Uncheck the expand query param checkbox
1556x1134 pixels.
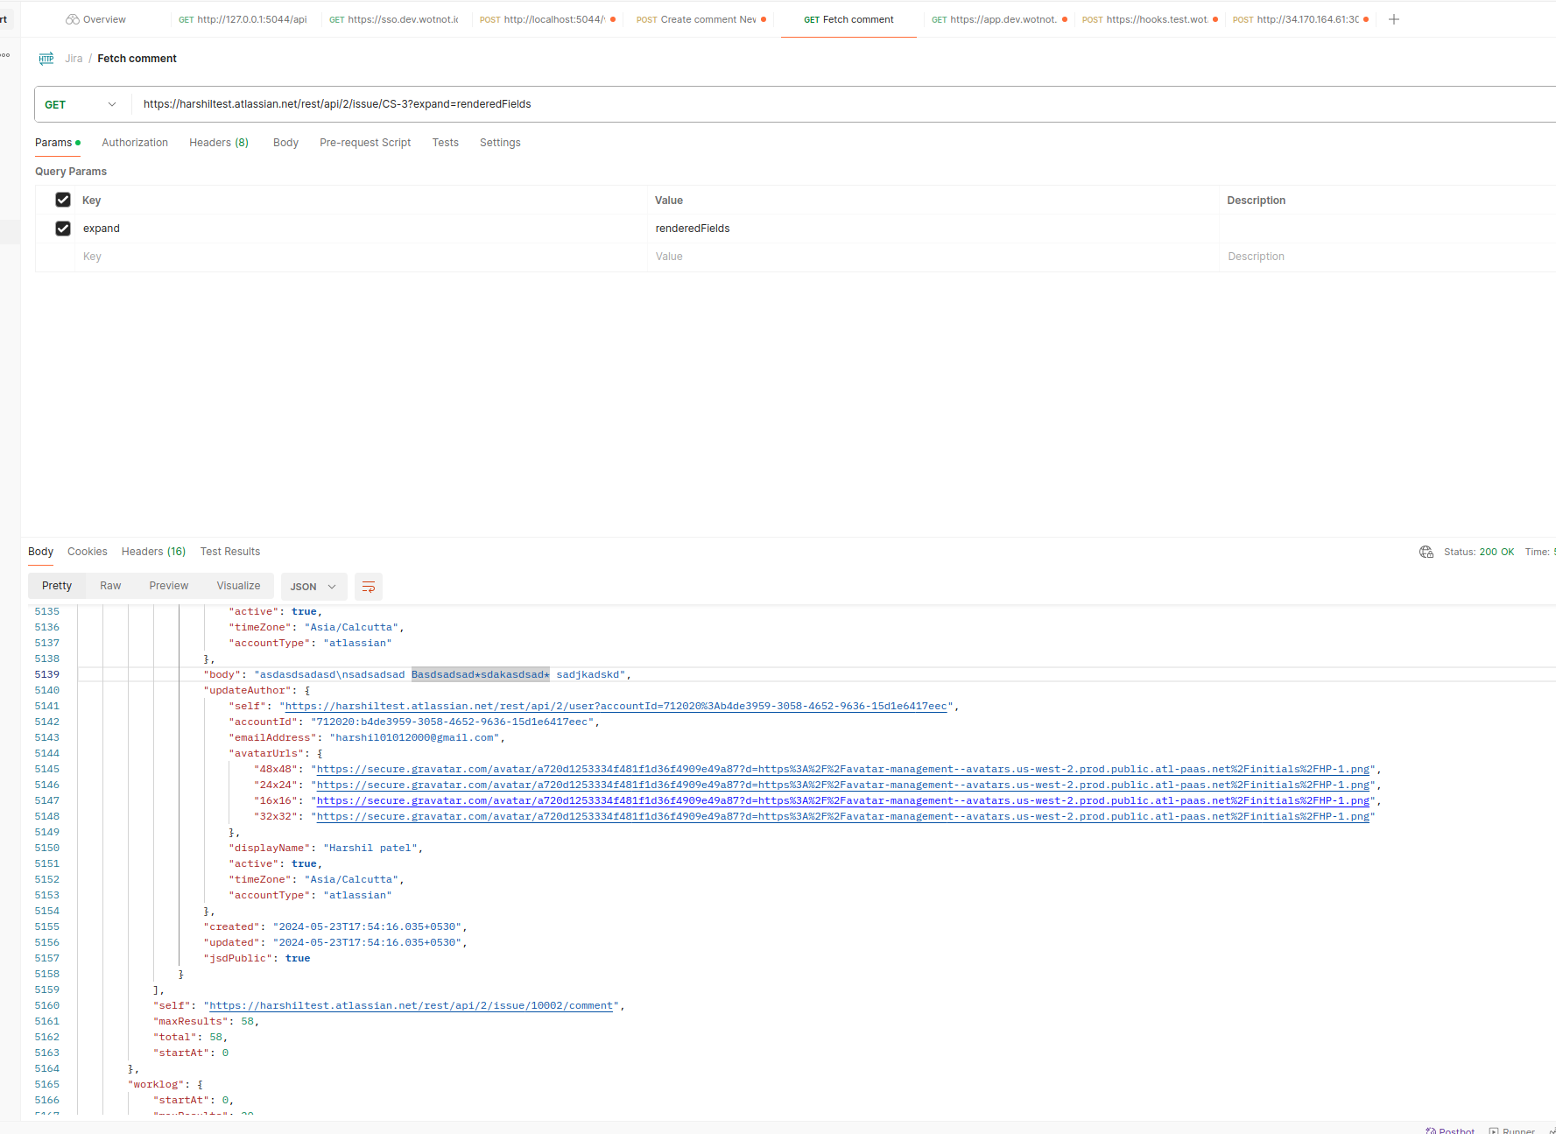tap(63, 229)
